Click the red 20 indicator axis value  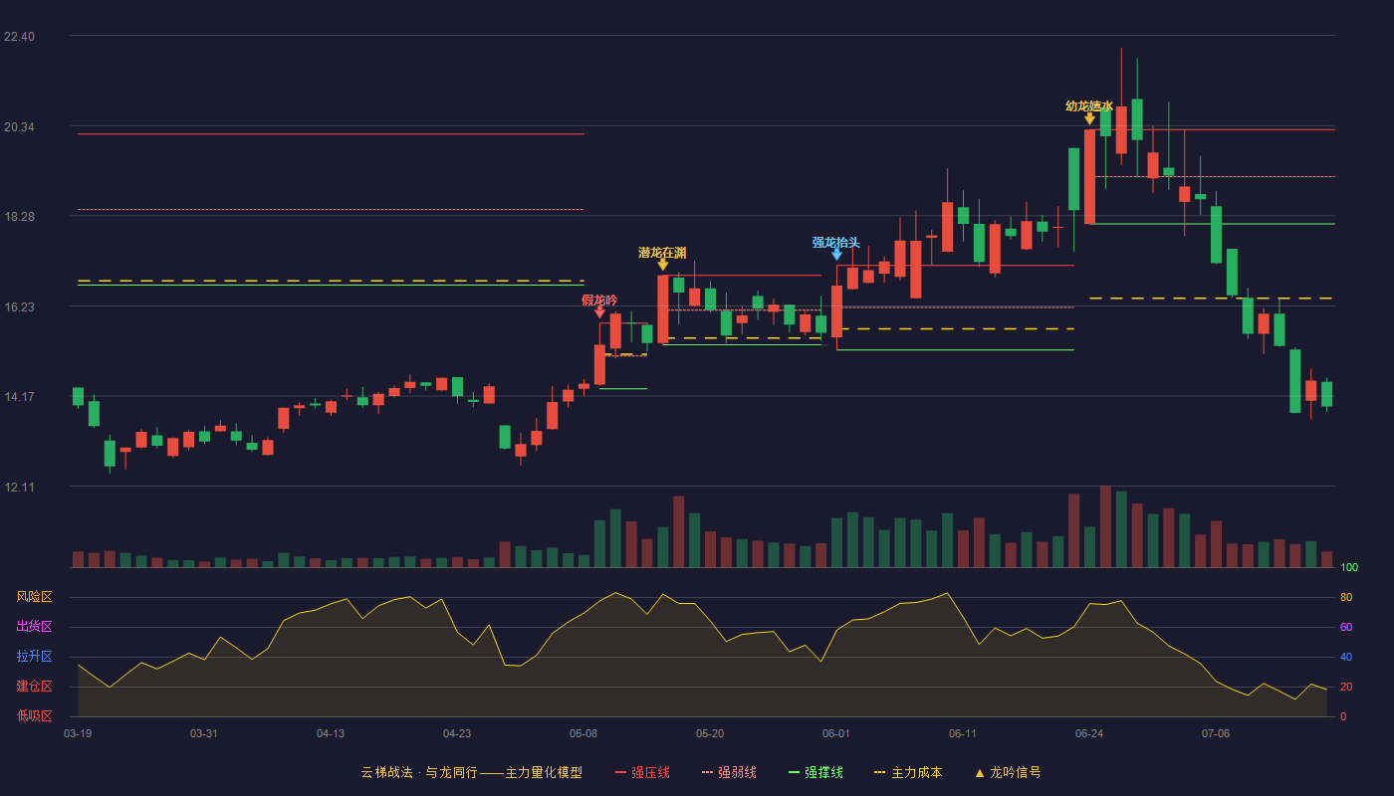tap(1346, 688)
